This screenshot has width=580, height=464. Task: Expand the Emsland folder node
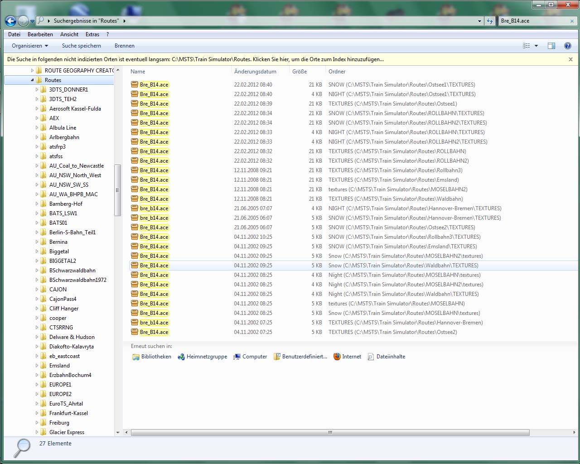point(37,366)
